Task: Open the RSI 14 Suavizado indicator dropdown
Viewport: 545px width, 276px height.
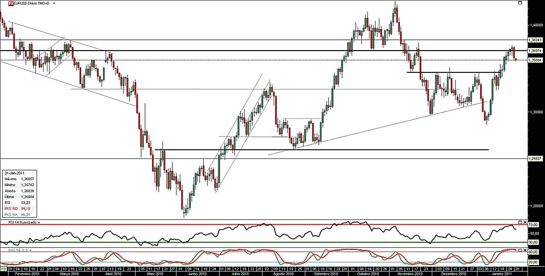Action: coord(39,222)
